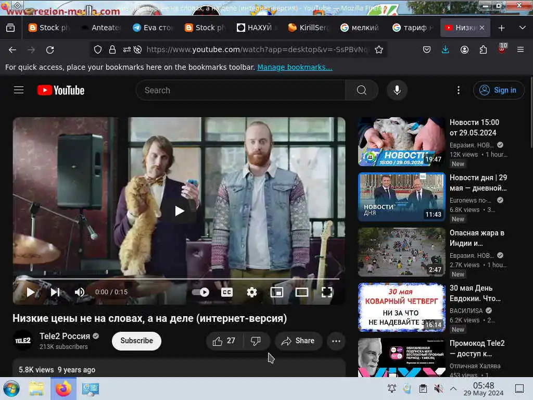Viewport: 533px width, 400px height.
Task: Reload the YouTube page
Action: coord(50,50)
